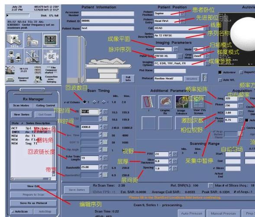Image resolution: width=255 pixels, height=217 pixels.
Task: Switch to Gating Control tab
Action: pyautogui.click(x=45, y=105)
